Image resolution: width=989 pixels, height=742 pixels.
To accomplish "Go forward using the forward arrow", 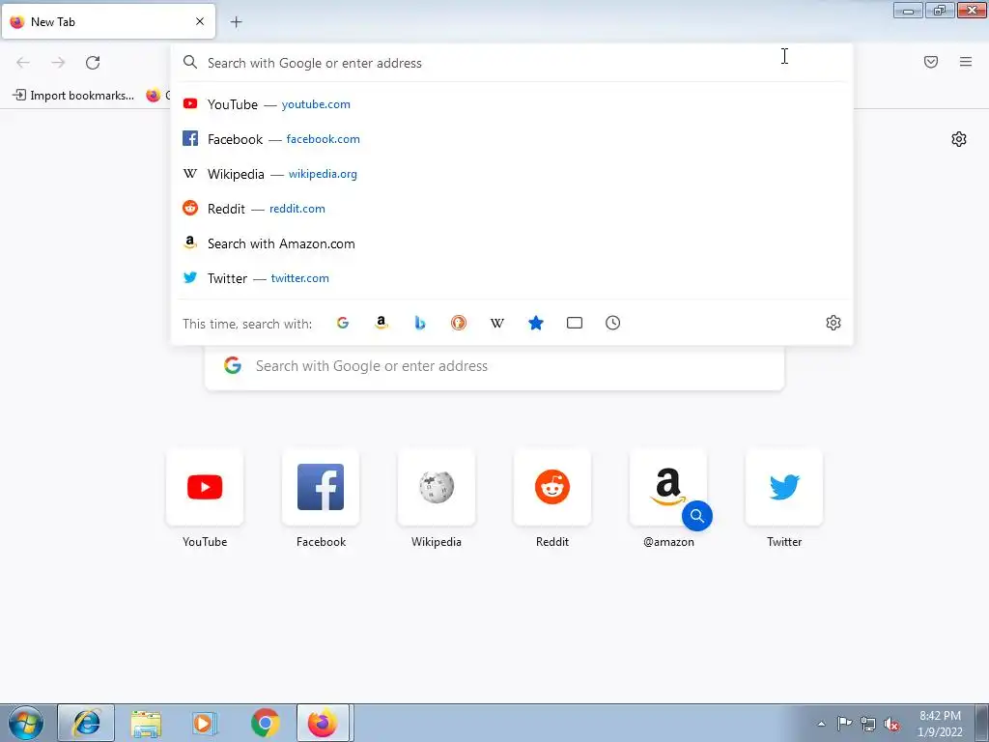I will 58,63.
